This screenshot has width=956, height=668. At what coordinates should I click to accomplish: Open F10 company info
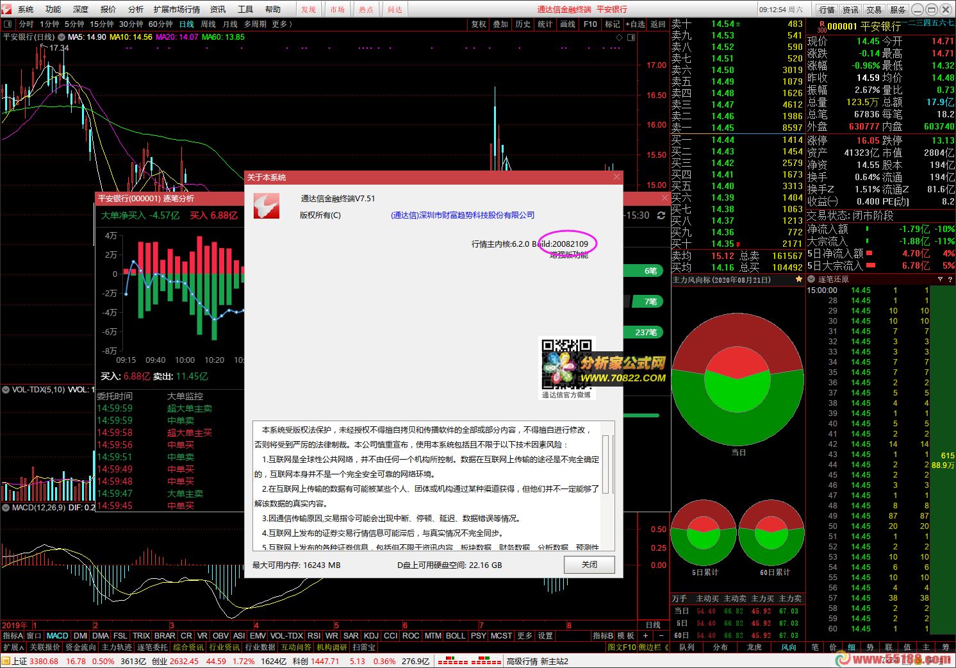tap(590, 24)
